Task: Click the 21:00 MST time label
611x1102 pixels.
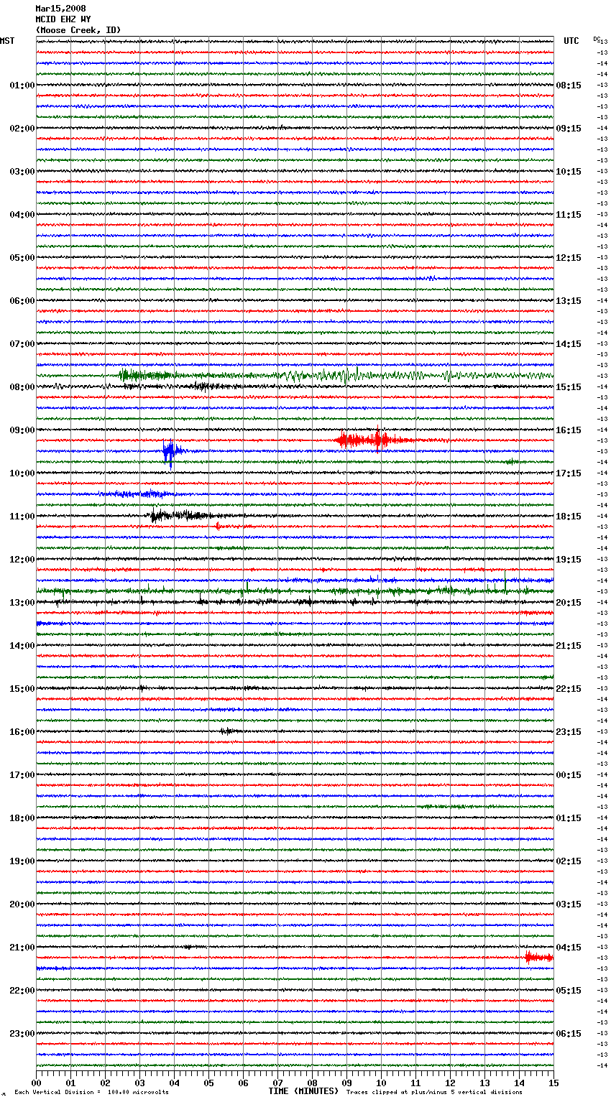Action: click(22, 948)
